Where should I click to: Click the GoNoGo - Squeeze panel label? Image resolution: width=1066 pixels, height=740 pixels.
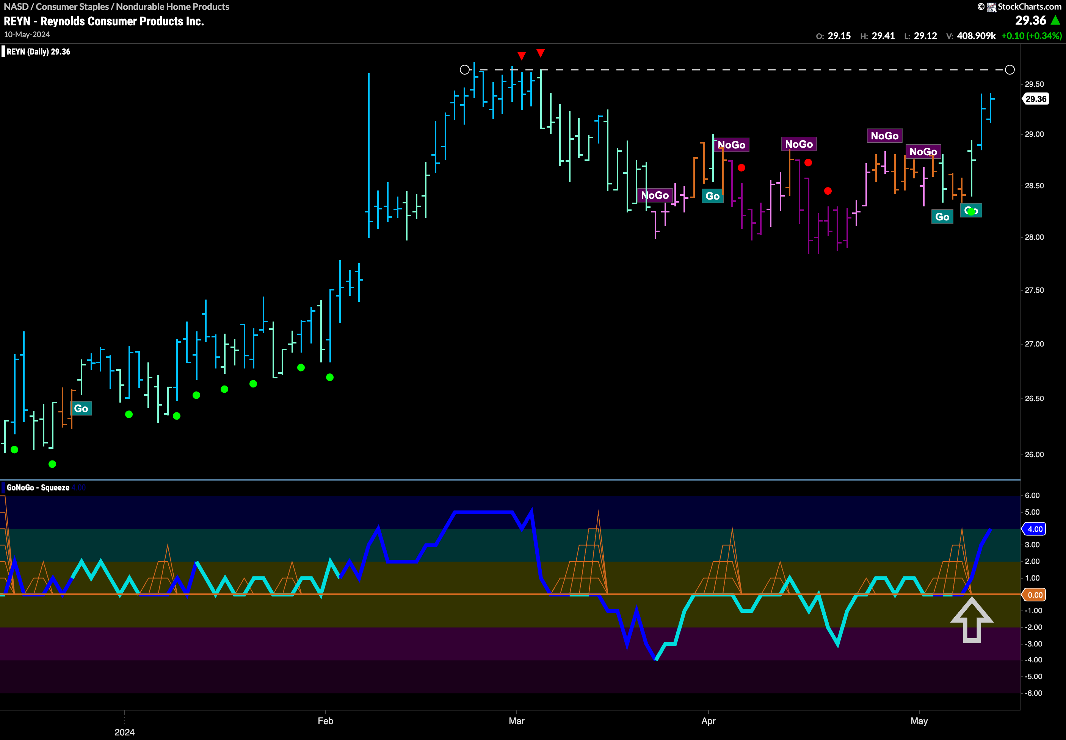coord(38,487)
